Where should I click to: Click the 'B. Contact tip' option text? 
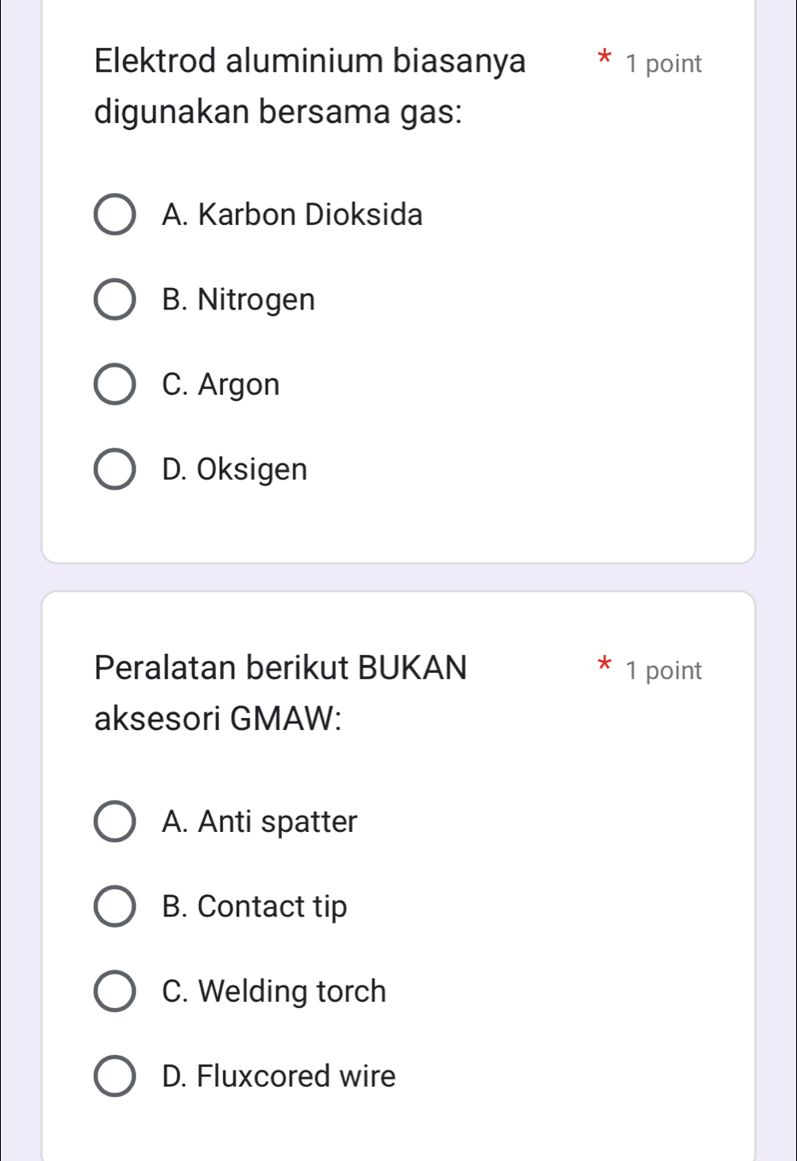coord(255,906)
